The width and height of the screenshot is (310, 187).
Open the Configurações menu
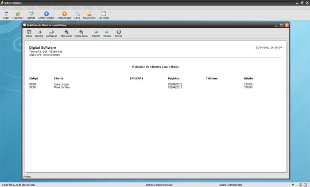[61, 8]
